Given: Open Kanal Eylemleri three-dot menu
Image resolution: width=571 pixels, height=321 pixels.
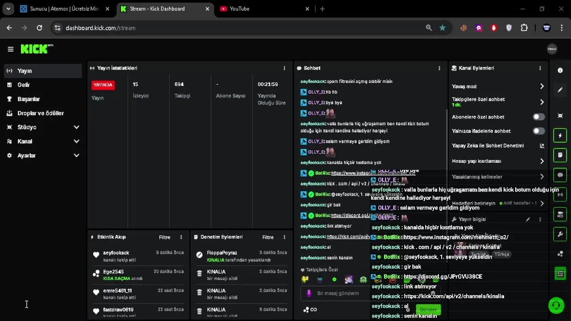Looking at the screenshot, I should (540, 68).
